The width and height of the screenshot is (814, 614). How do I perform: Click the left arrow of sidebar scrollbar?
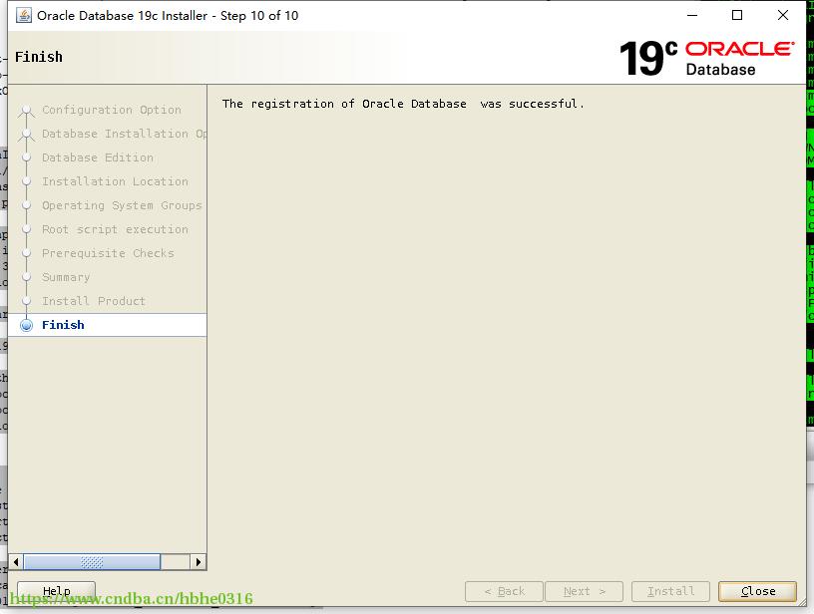(16, 561)
